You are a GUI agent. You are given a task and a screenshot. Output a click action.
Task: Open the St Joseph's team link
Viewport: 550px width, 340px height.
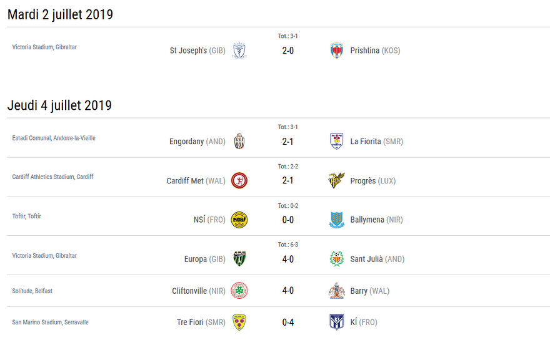(x=188, y=51)
